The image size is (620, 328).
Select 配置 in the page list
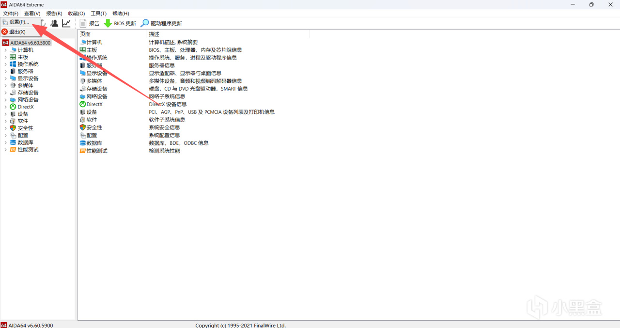(92, 135)
